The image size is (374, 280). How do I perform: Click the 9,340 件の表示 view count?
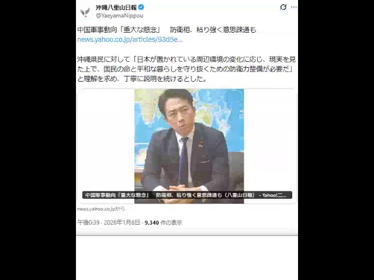pyautogui.click(x=164, y=223)
